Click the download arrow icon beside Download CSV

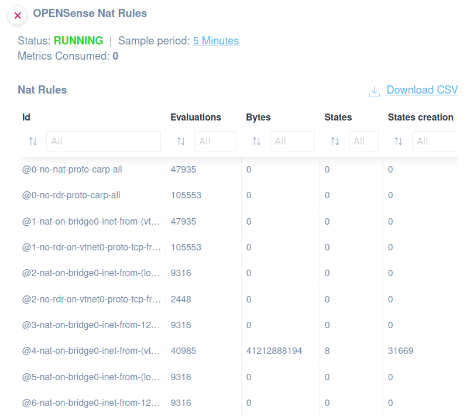tap(375, 91)
